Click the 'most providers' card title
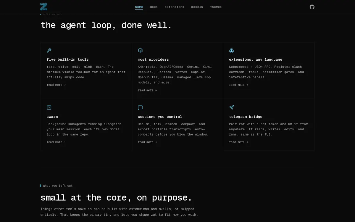 [153, 59]
